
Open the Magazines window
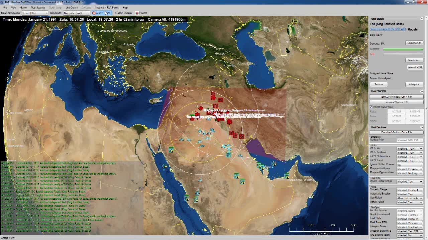click(414, 60)
